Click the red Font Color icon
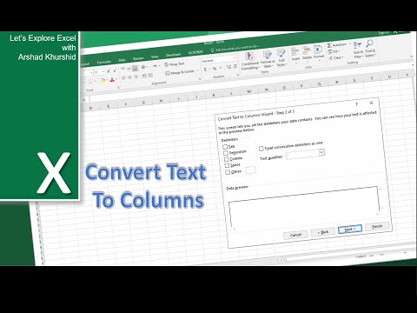The image size is (417, 313). click(112, 79)
